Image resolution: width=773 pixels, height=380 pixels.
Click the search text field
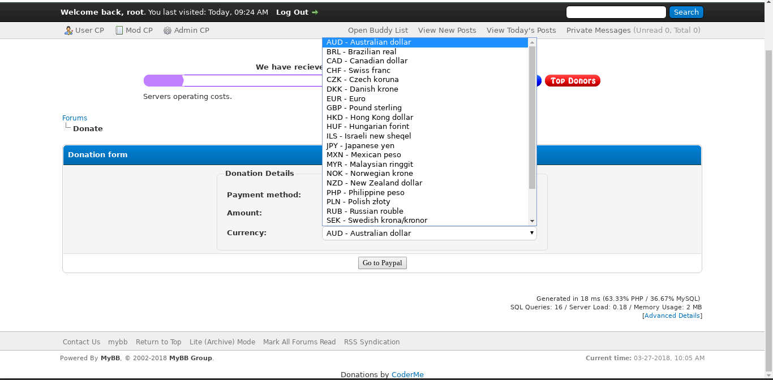coord(616,12)
